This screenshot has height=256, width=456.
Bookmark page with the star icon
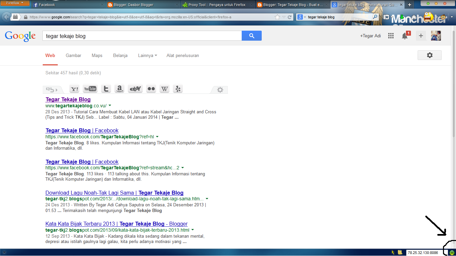[x=277, y=17]
